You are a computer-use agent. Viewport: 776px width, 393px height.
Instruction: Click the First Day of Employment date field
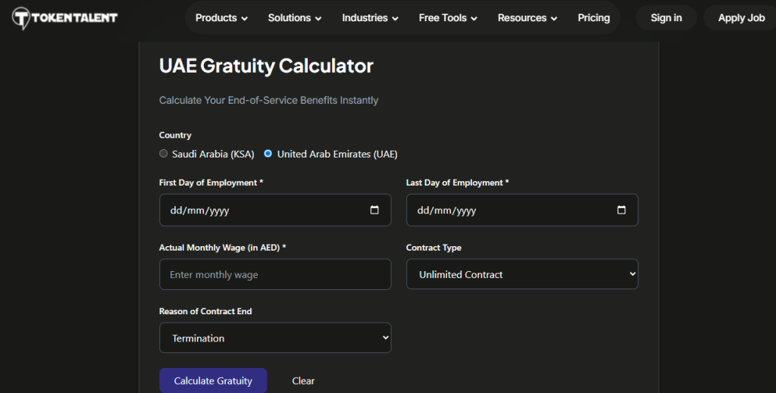(x=258, y=211)
